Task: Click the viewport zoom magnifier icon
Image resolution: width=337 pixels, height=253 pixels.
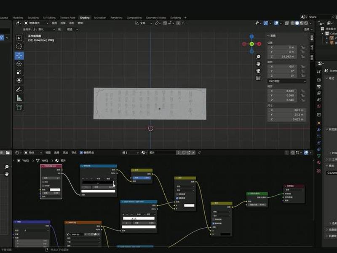Action: pos(258,57)
